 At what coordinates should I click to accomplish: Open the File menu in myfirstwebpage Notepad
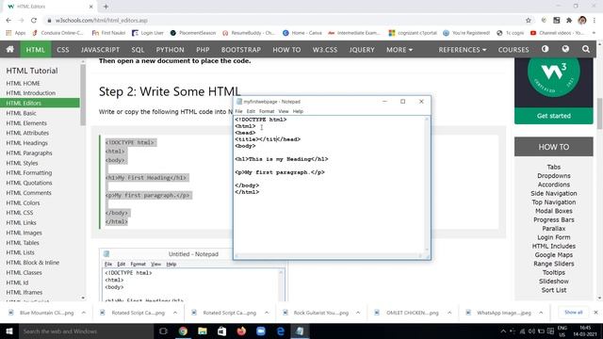tap(238, 111)
